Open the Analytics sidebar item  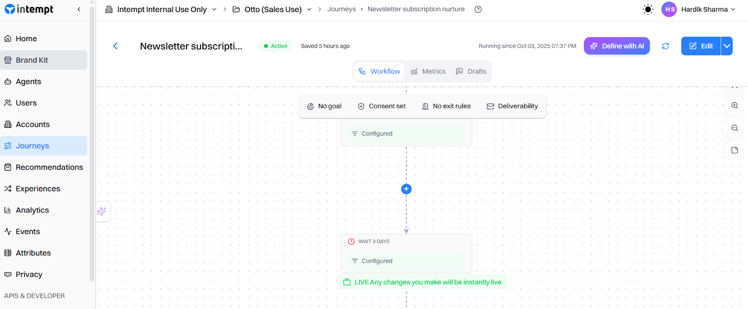coord(32,210)
